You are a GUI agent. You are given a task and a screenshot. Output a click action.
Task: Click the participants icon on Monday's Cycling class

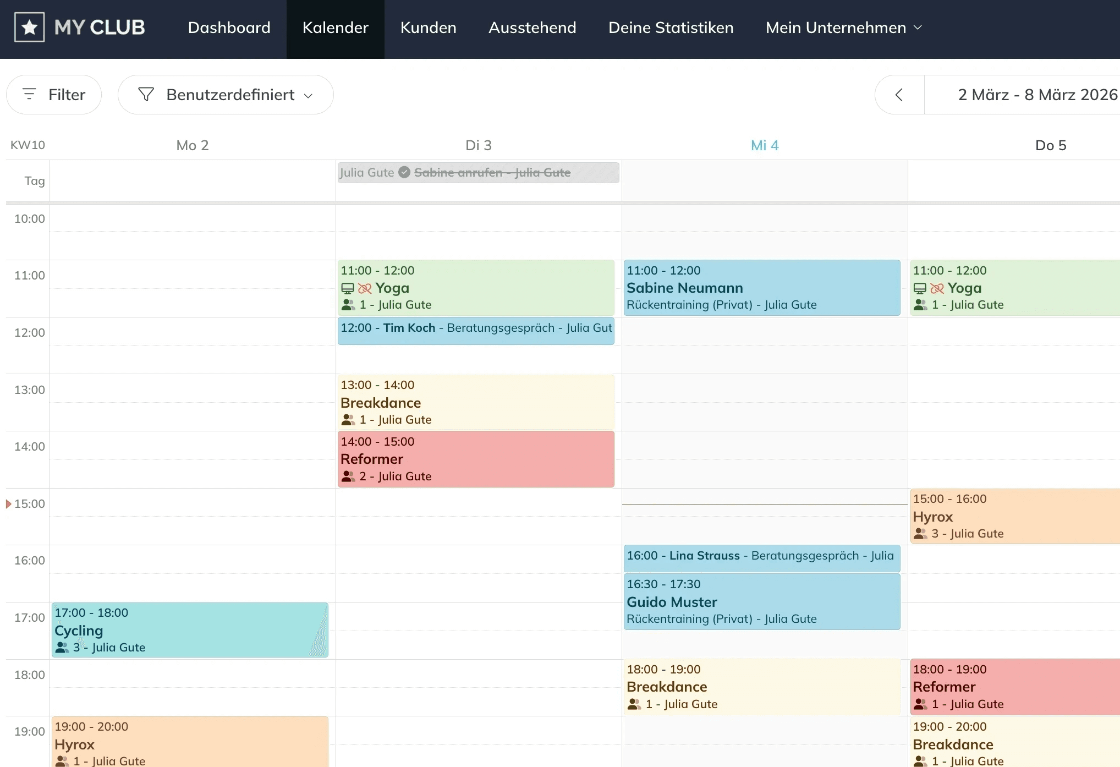tap(62, 648)
